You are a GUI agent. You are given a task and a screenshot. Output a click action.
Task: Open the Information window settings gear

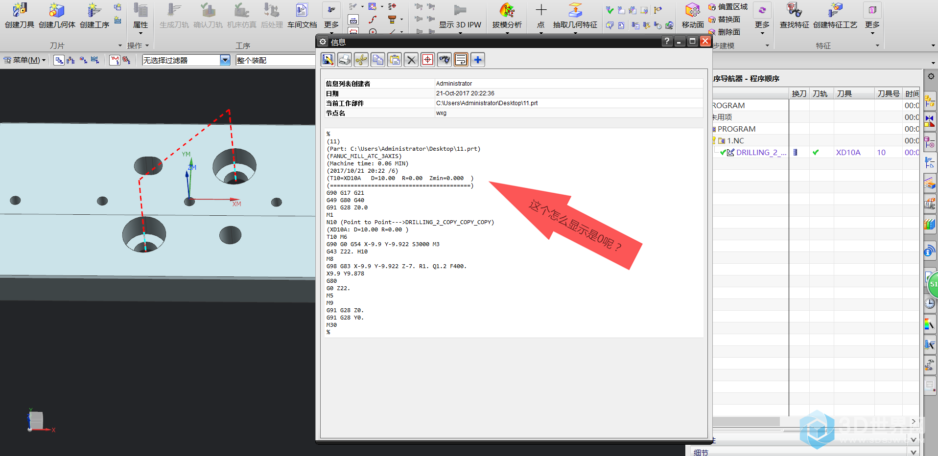[x=323, y=42]
